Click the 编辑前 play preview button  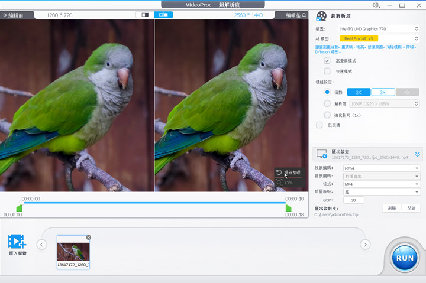point(14,15)
